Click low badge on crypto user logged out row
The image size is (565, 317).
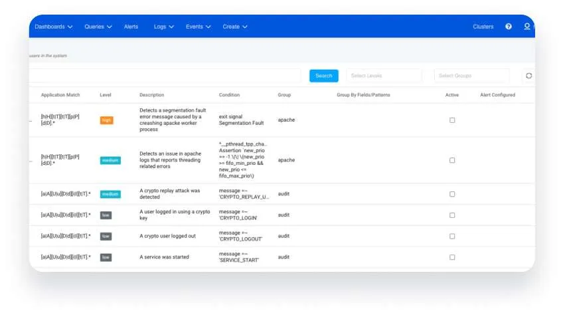106,236
